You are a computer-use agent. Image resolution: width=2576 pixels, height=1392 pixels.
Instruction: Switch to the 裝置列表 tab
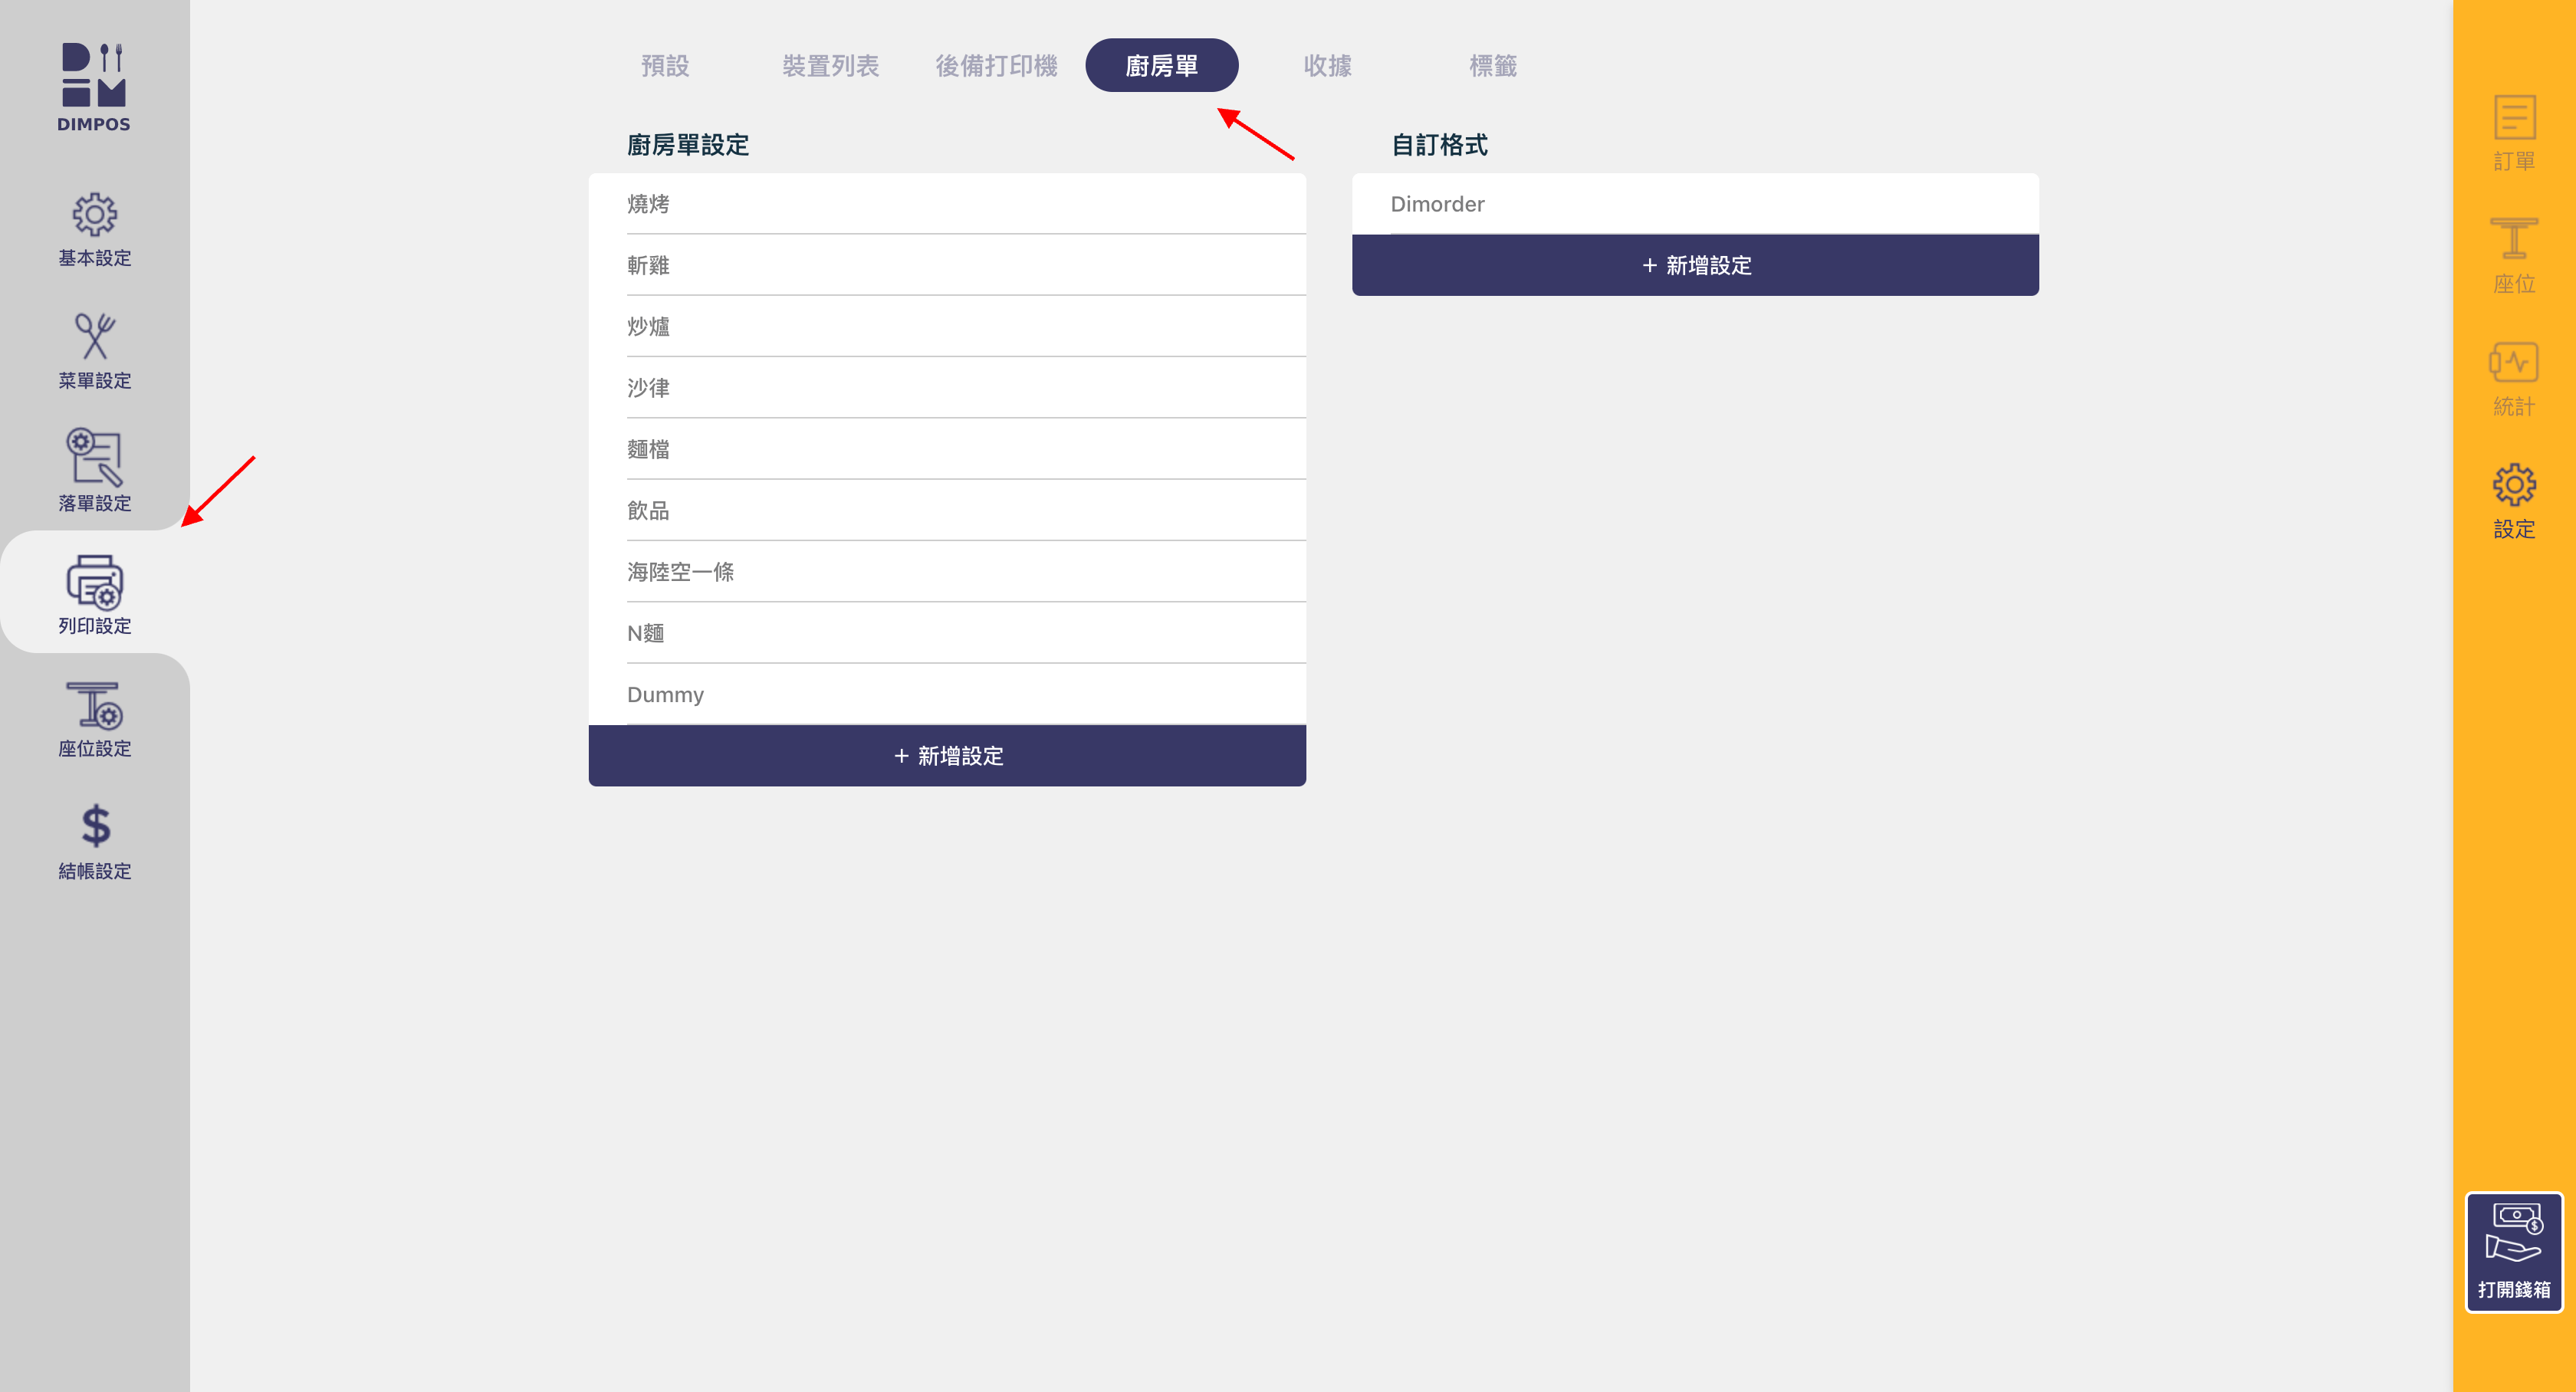coord(830,66)
